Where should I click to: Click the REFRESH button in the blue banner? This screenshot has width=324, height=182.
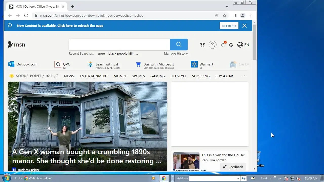pyautogui.click(x=229, y=26)
